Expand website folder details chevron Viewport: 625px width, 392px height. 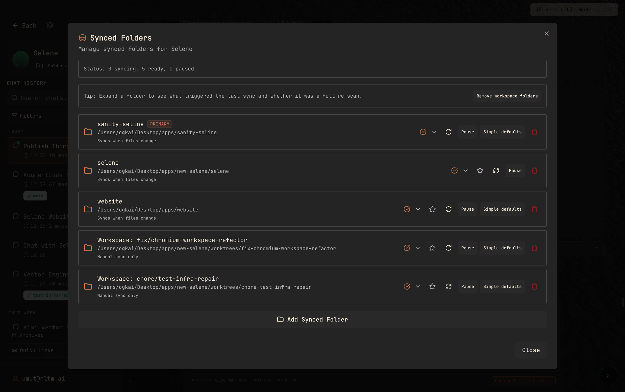point(418,209)
